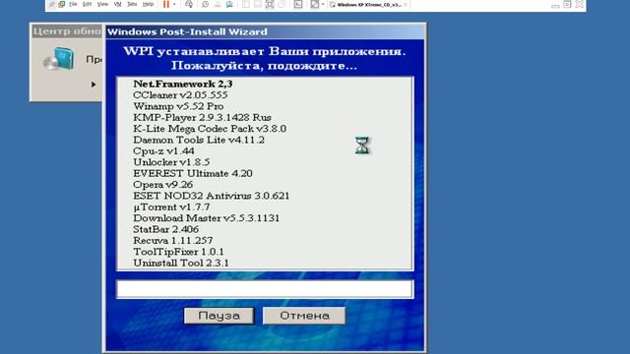Open the Tabs menu
This screenshot has width=630, height=354.
click(x=132, y=4)
